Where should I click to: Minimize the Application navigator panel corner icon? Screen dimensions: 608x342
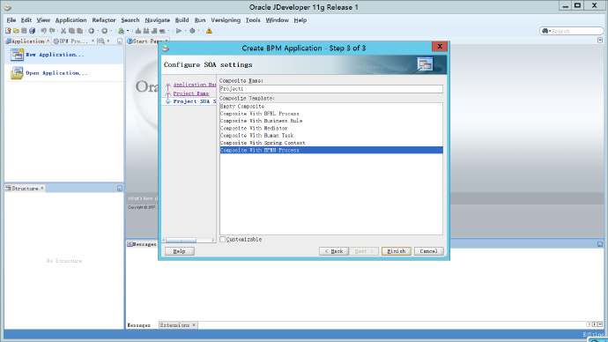tap(120, 41)
